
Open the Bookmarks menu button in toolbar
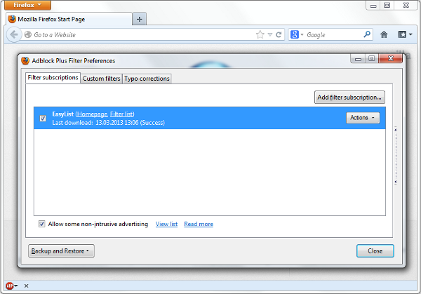(x=405, y=34)
